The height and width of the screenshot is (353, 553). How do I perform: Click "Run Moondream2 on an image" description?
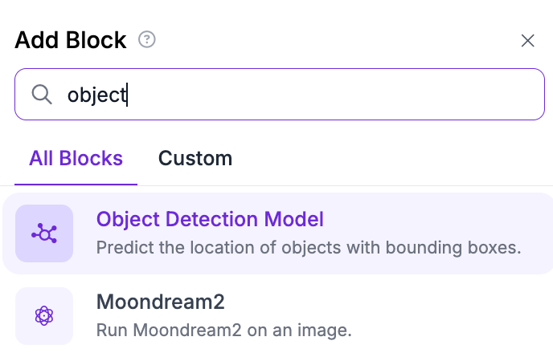pyautogui.click(x=224, y=329)
